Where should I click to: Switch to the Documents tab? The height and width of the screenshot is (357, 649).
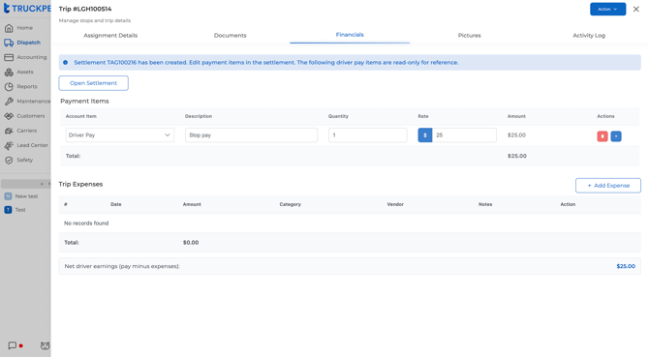click(x=231, y=36)
